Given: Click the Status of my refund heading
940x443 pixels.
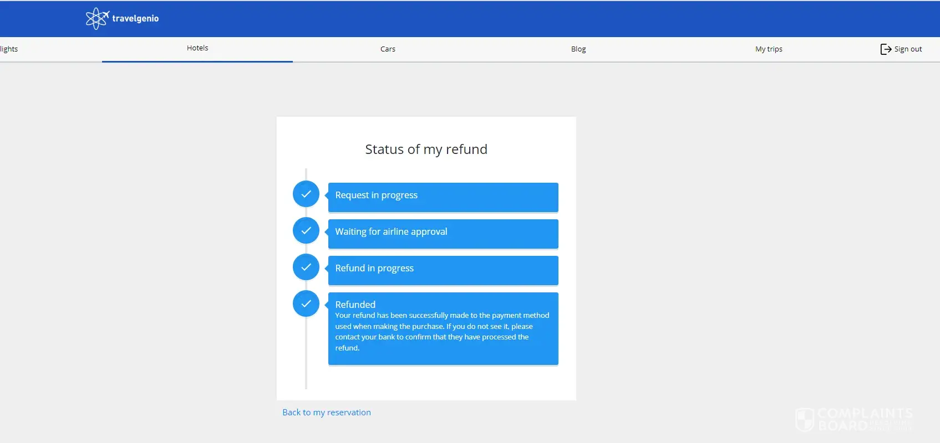Looking at the screenshot, I should (426, 150).
